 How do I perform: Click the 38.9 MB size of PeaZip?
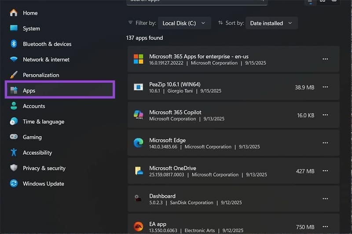304,87
